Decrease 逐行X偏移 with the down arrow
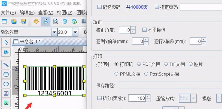 203,43
